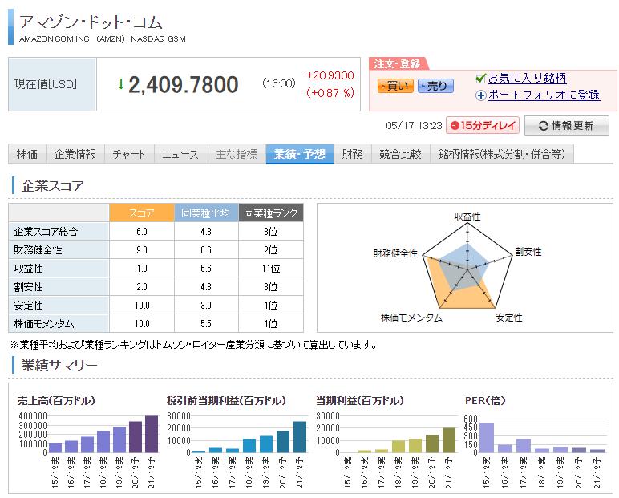Open the 銘柄情報(株式分割・併合等) tab
Screen dimensions: 619x498
(501, 154)
